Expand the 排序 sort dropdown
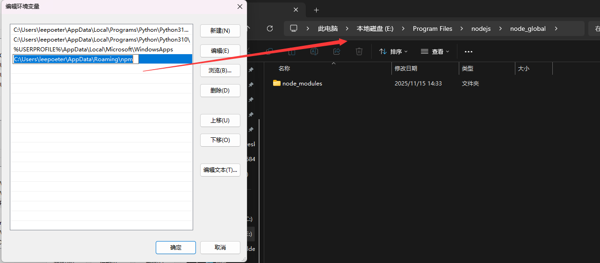The image size is (600, 263). click(x=393, y=51)
